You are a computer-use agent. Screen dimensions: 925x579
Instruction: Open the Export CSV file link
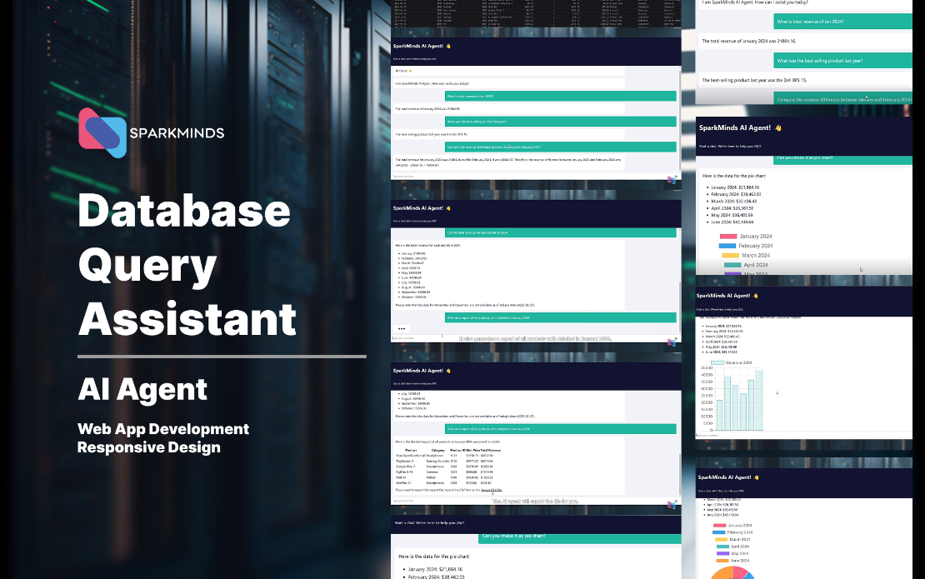click(492, 490)
